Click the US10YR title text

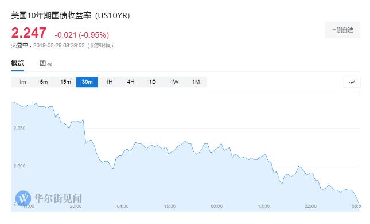point(113,15)
